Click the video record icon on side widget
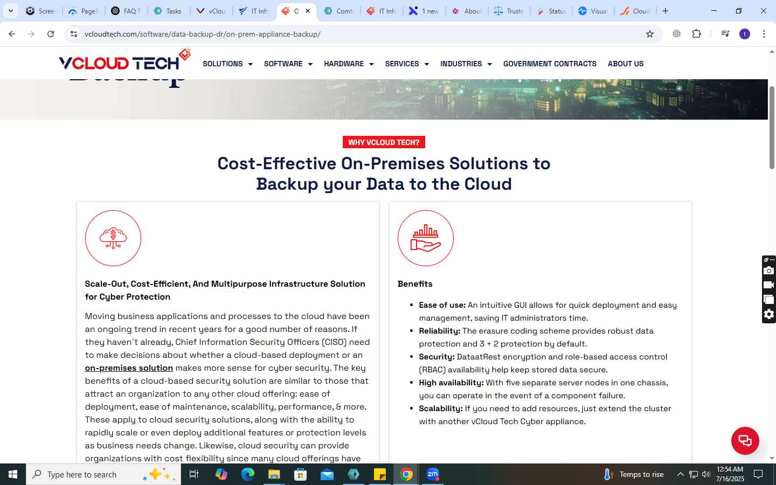Viewport: 776px width, 485px height. (x=769, y=285)
